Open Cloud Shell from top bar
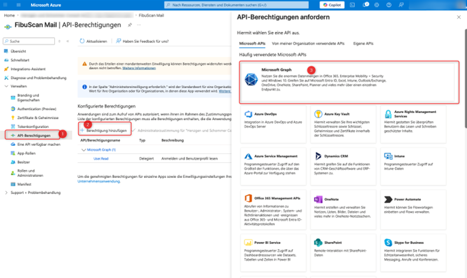467x278 pixels. [x=352, y=5]
